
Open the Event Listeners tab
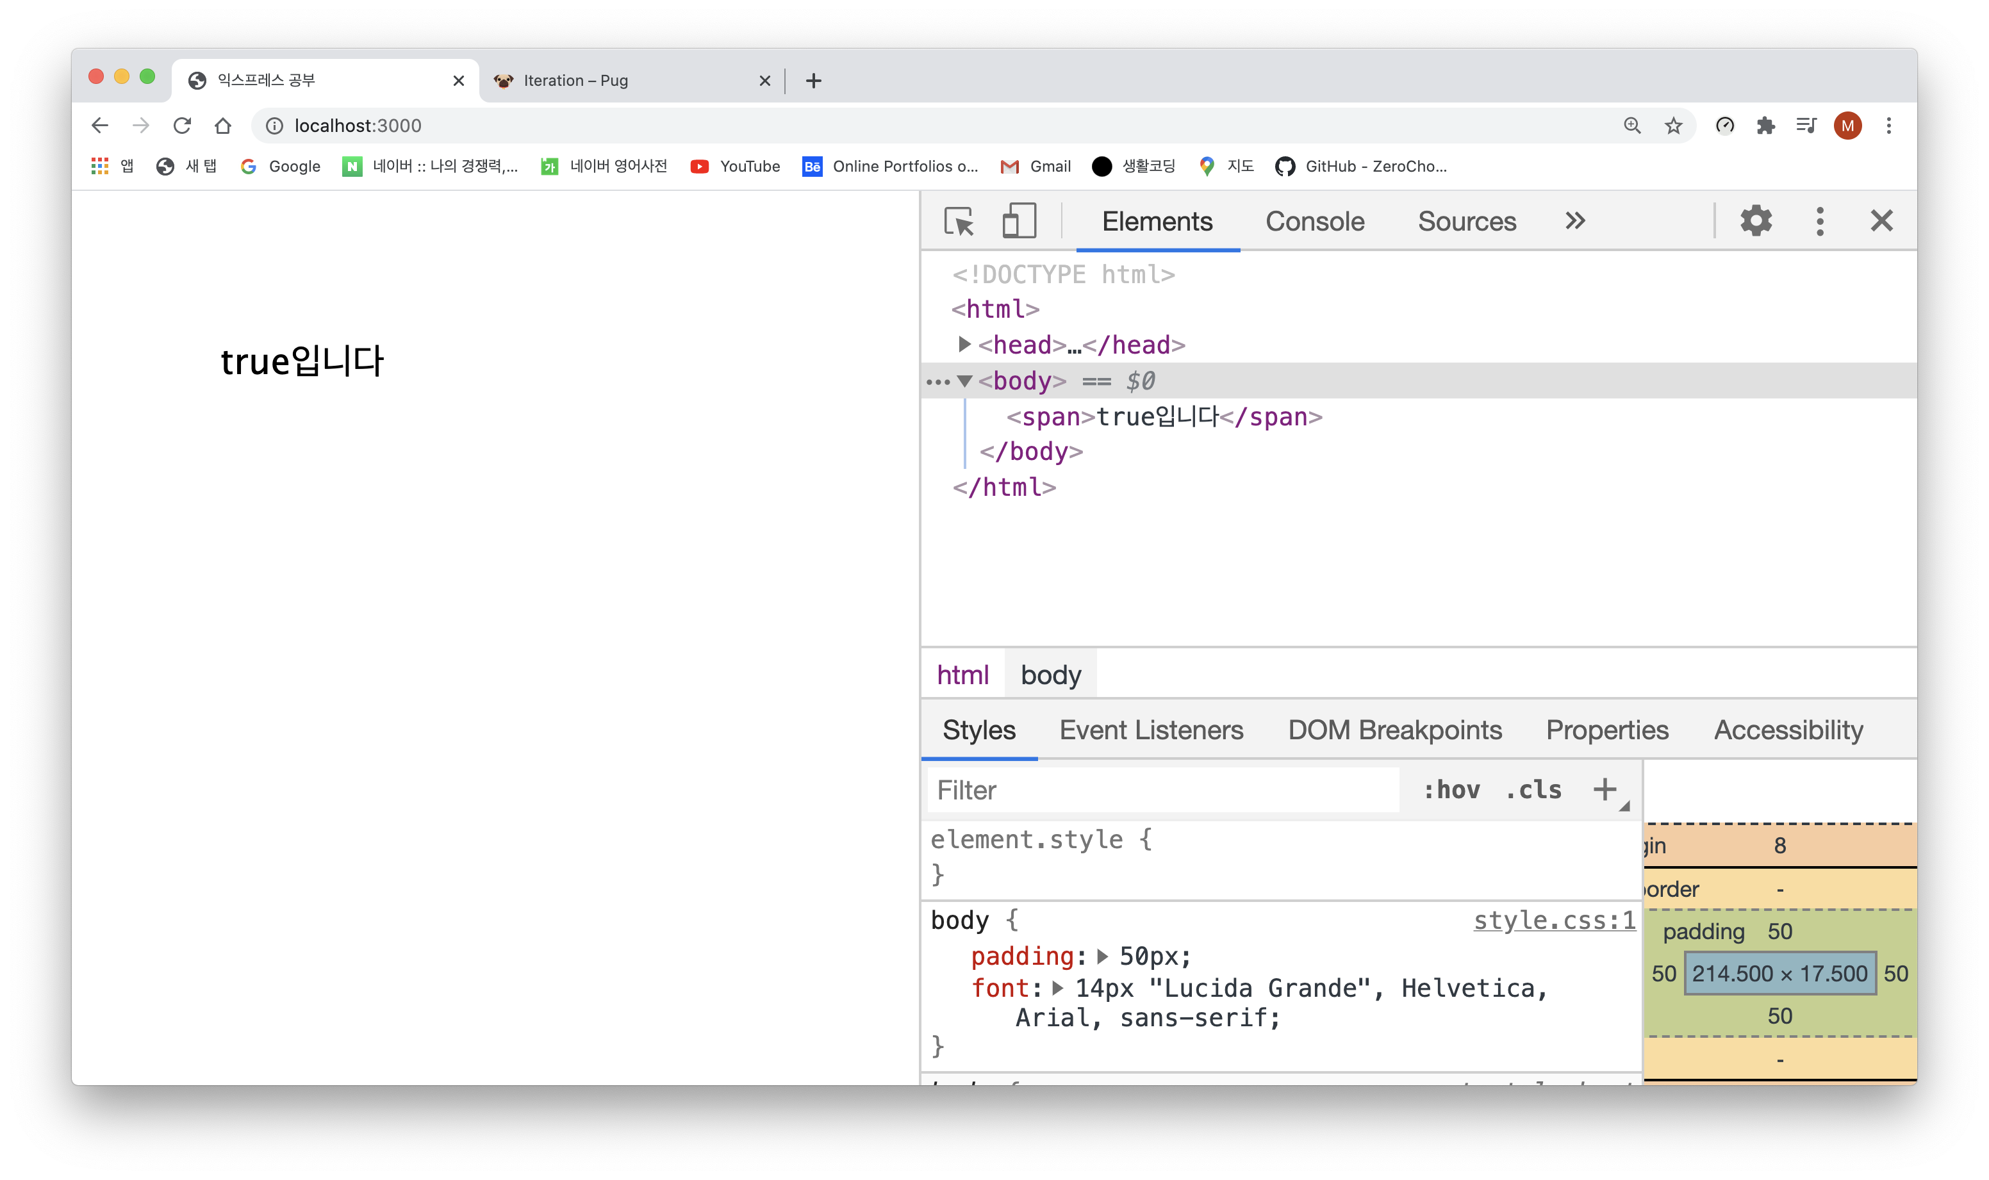coord(1151,730)
